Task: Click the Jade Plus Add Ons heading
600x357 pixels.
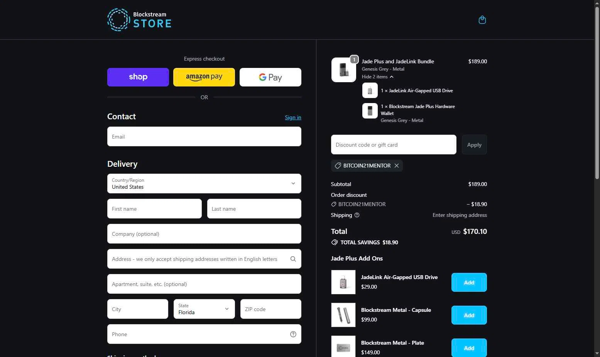Action: tap(357, 258)
